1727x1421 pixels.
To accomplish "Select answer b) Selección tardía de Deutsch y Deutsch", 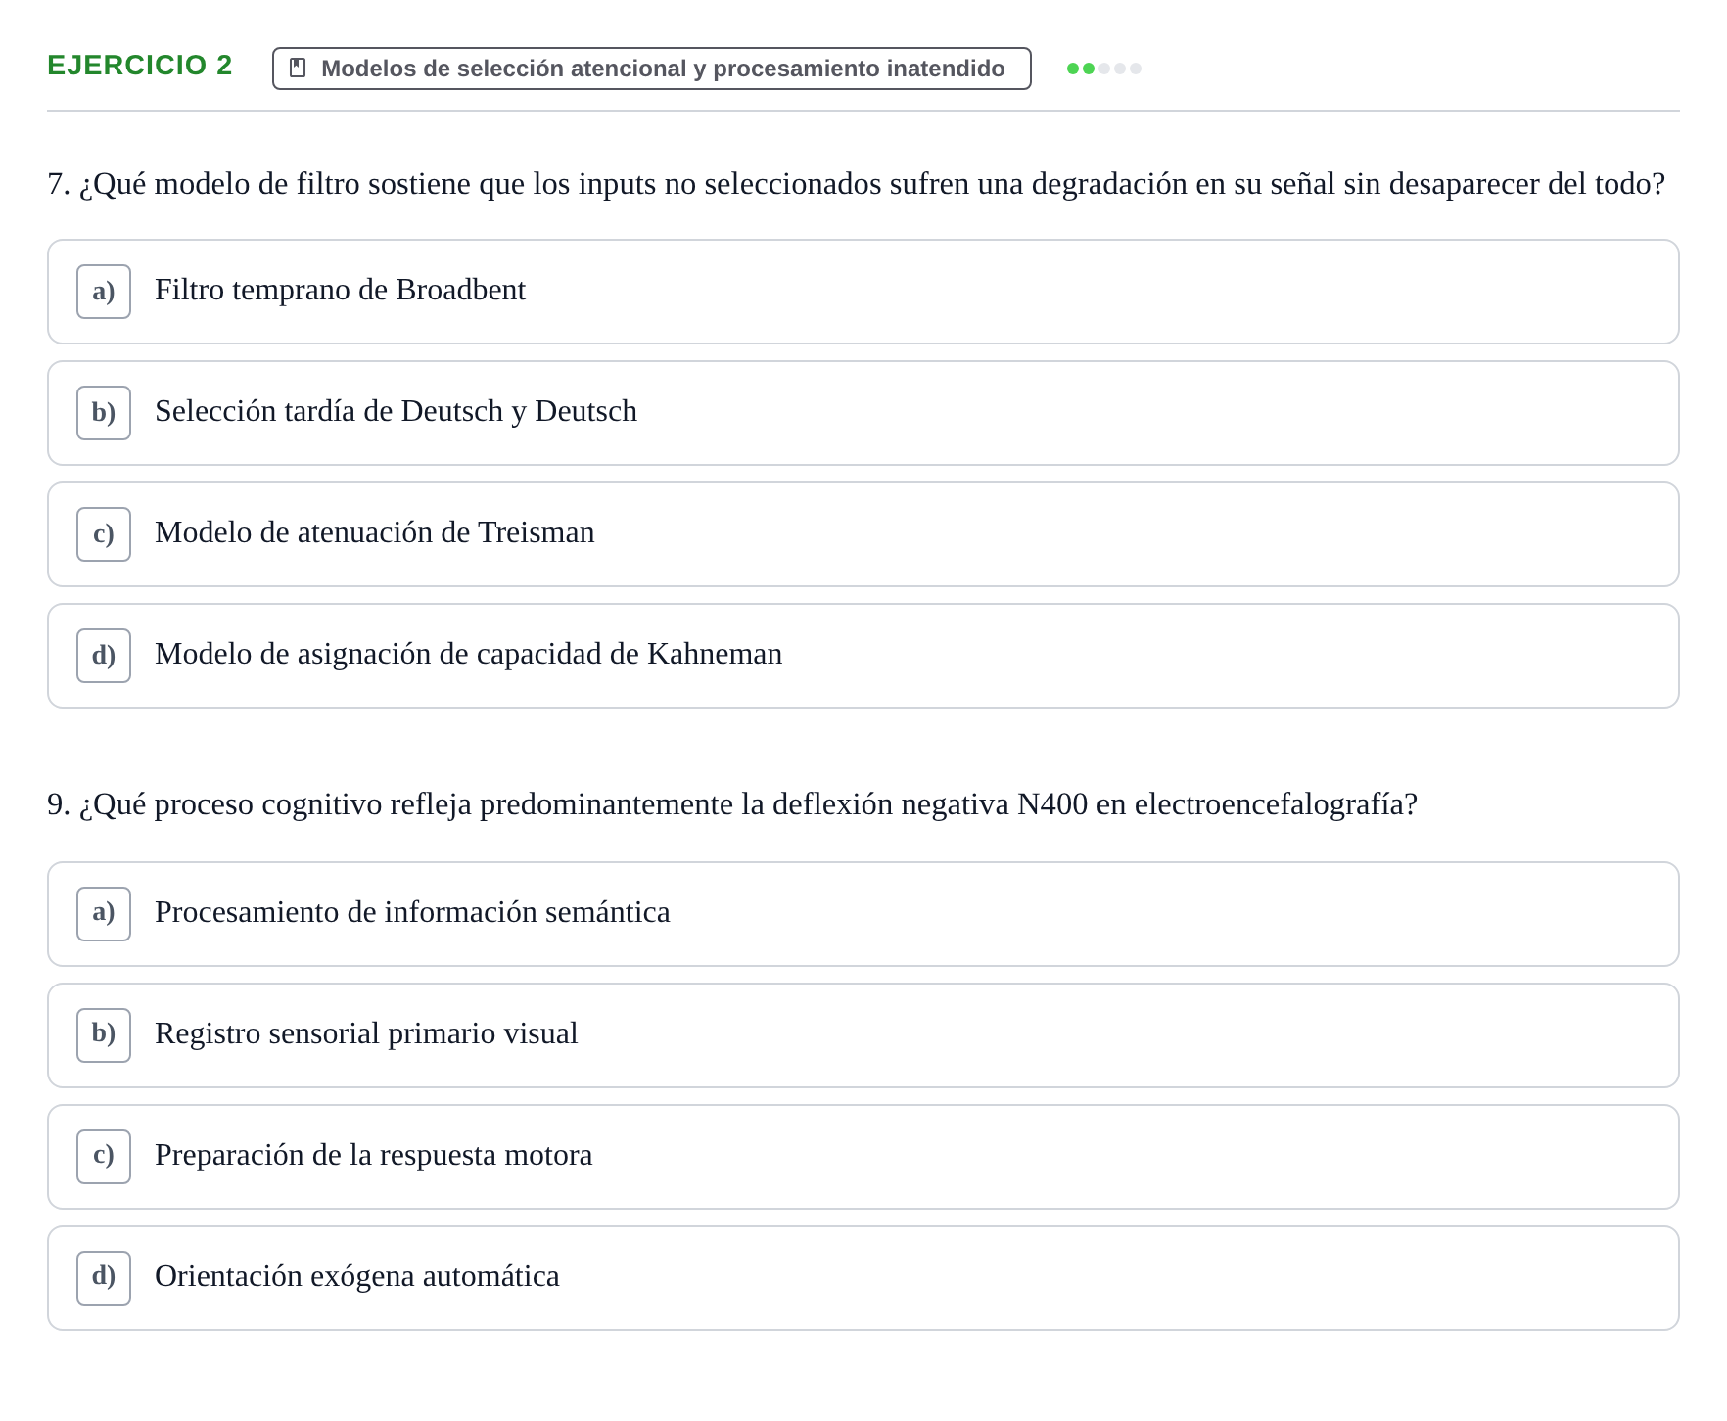I will 863,413.
